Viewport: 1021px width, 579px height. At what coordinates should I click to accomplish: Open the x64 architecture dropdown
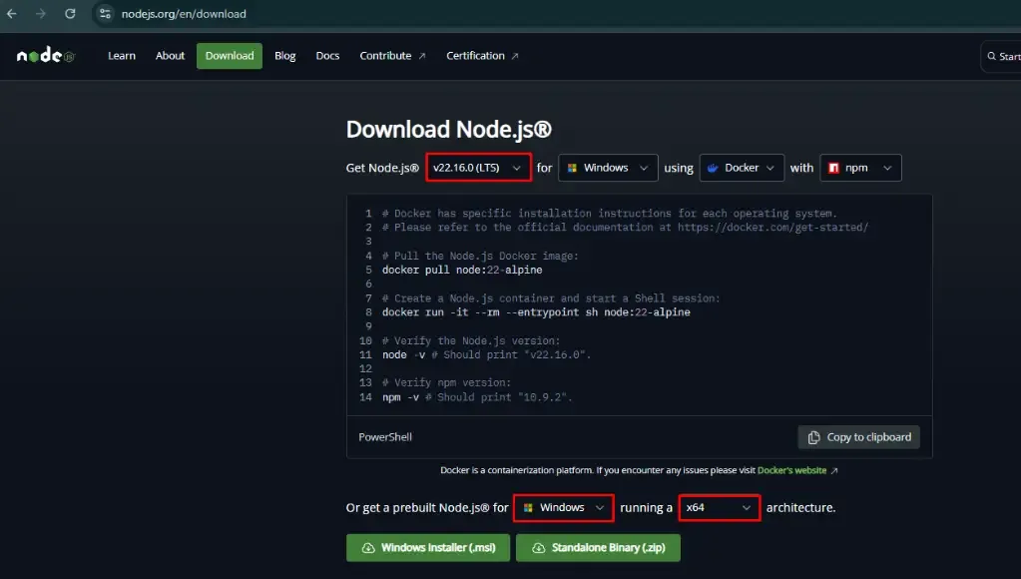pos(719,507)
